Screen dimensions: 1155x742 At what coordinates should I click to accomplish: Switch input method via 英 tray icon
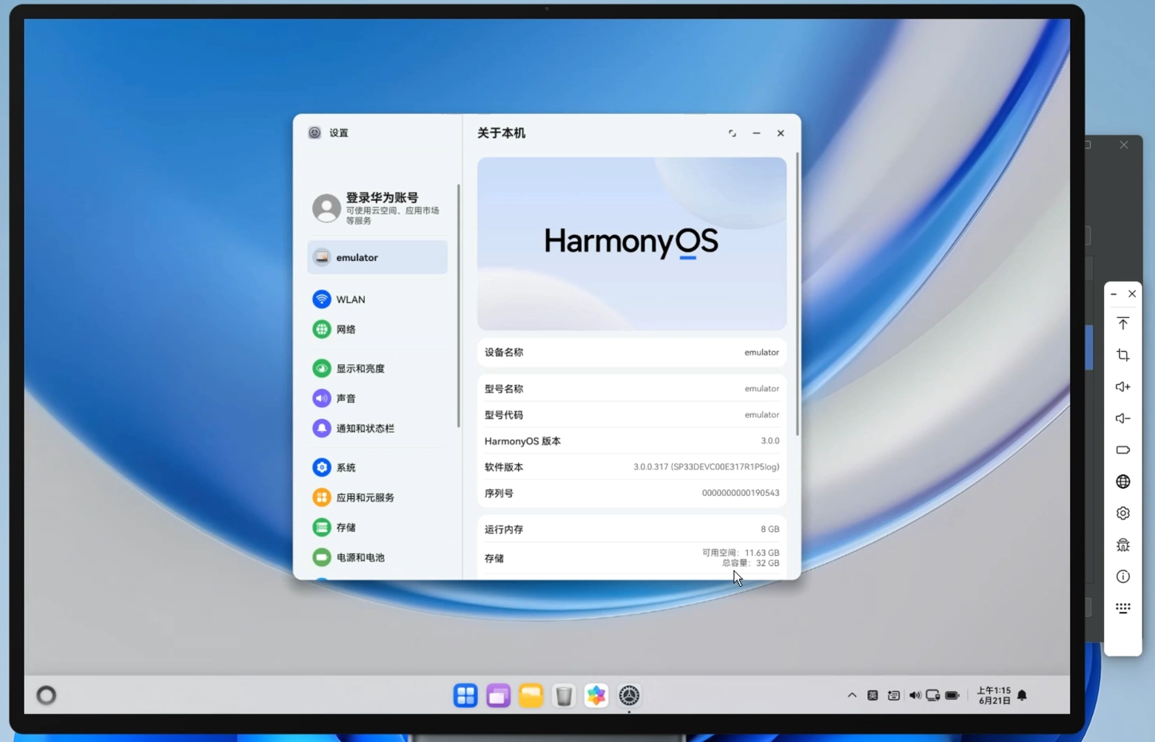[x=873, y=695]
